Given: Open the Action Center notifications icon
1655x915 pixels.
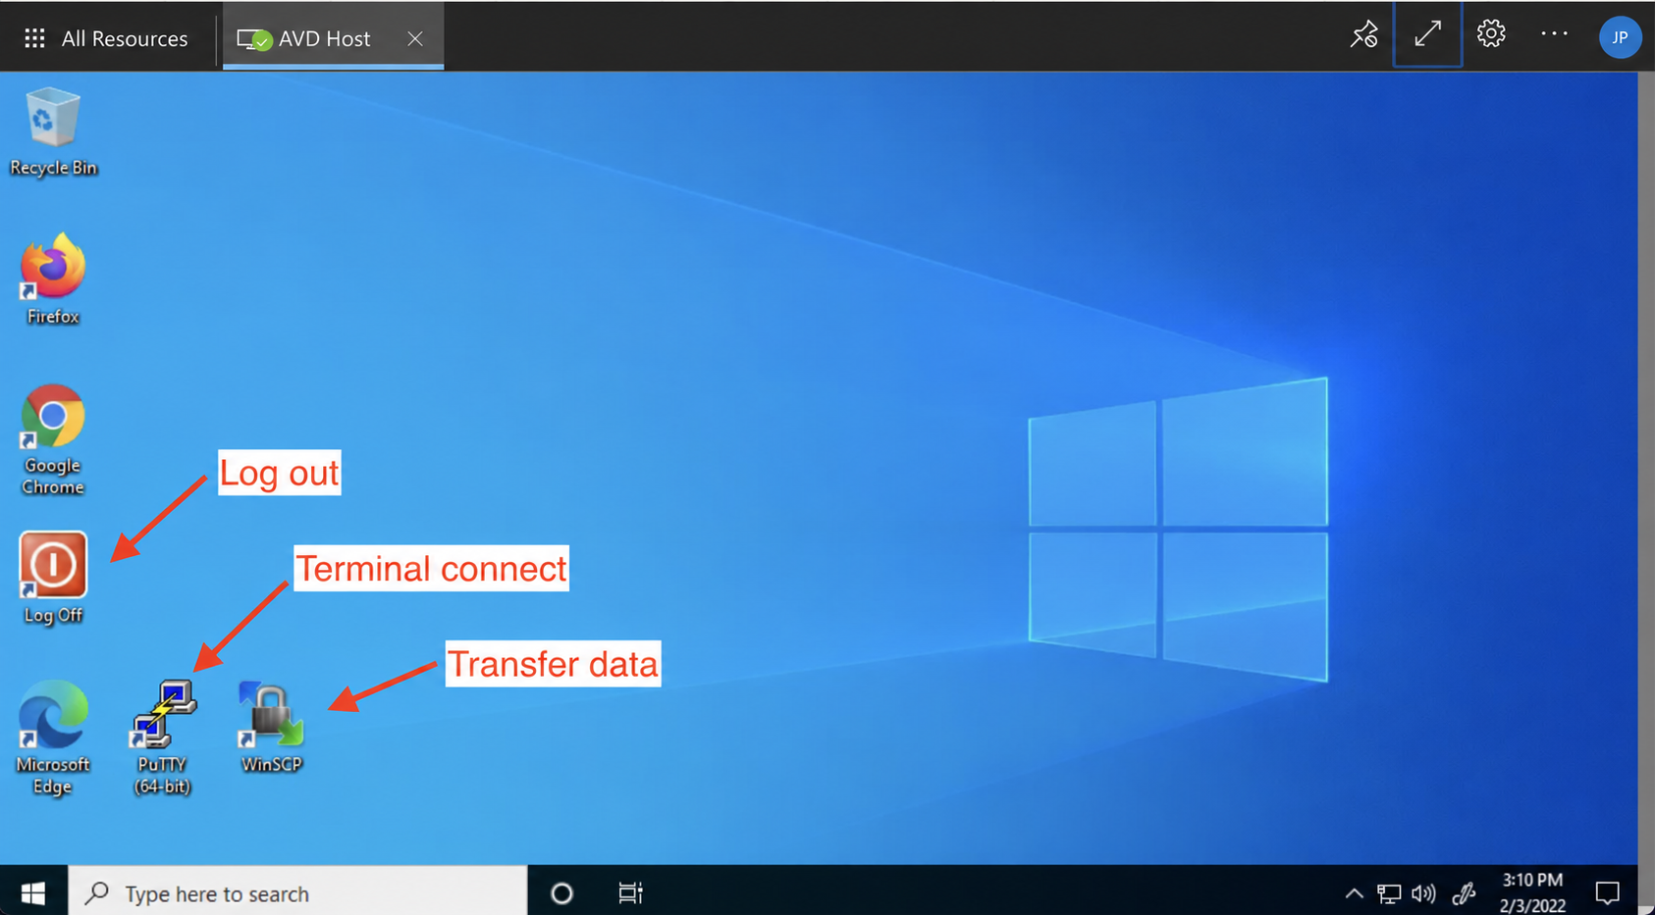Looking at the screenshot, I should [1607, 893].
